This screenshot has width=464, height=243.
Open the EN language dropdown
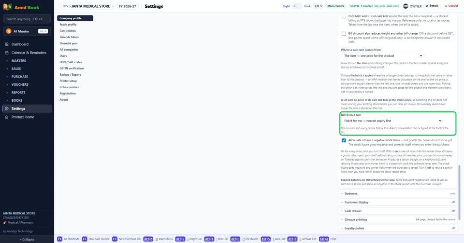[x=319, y=6]
